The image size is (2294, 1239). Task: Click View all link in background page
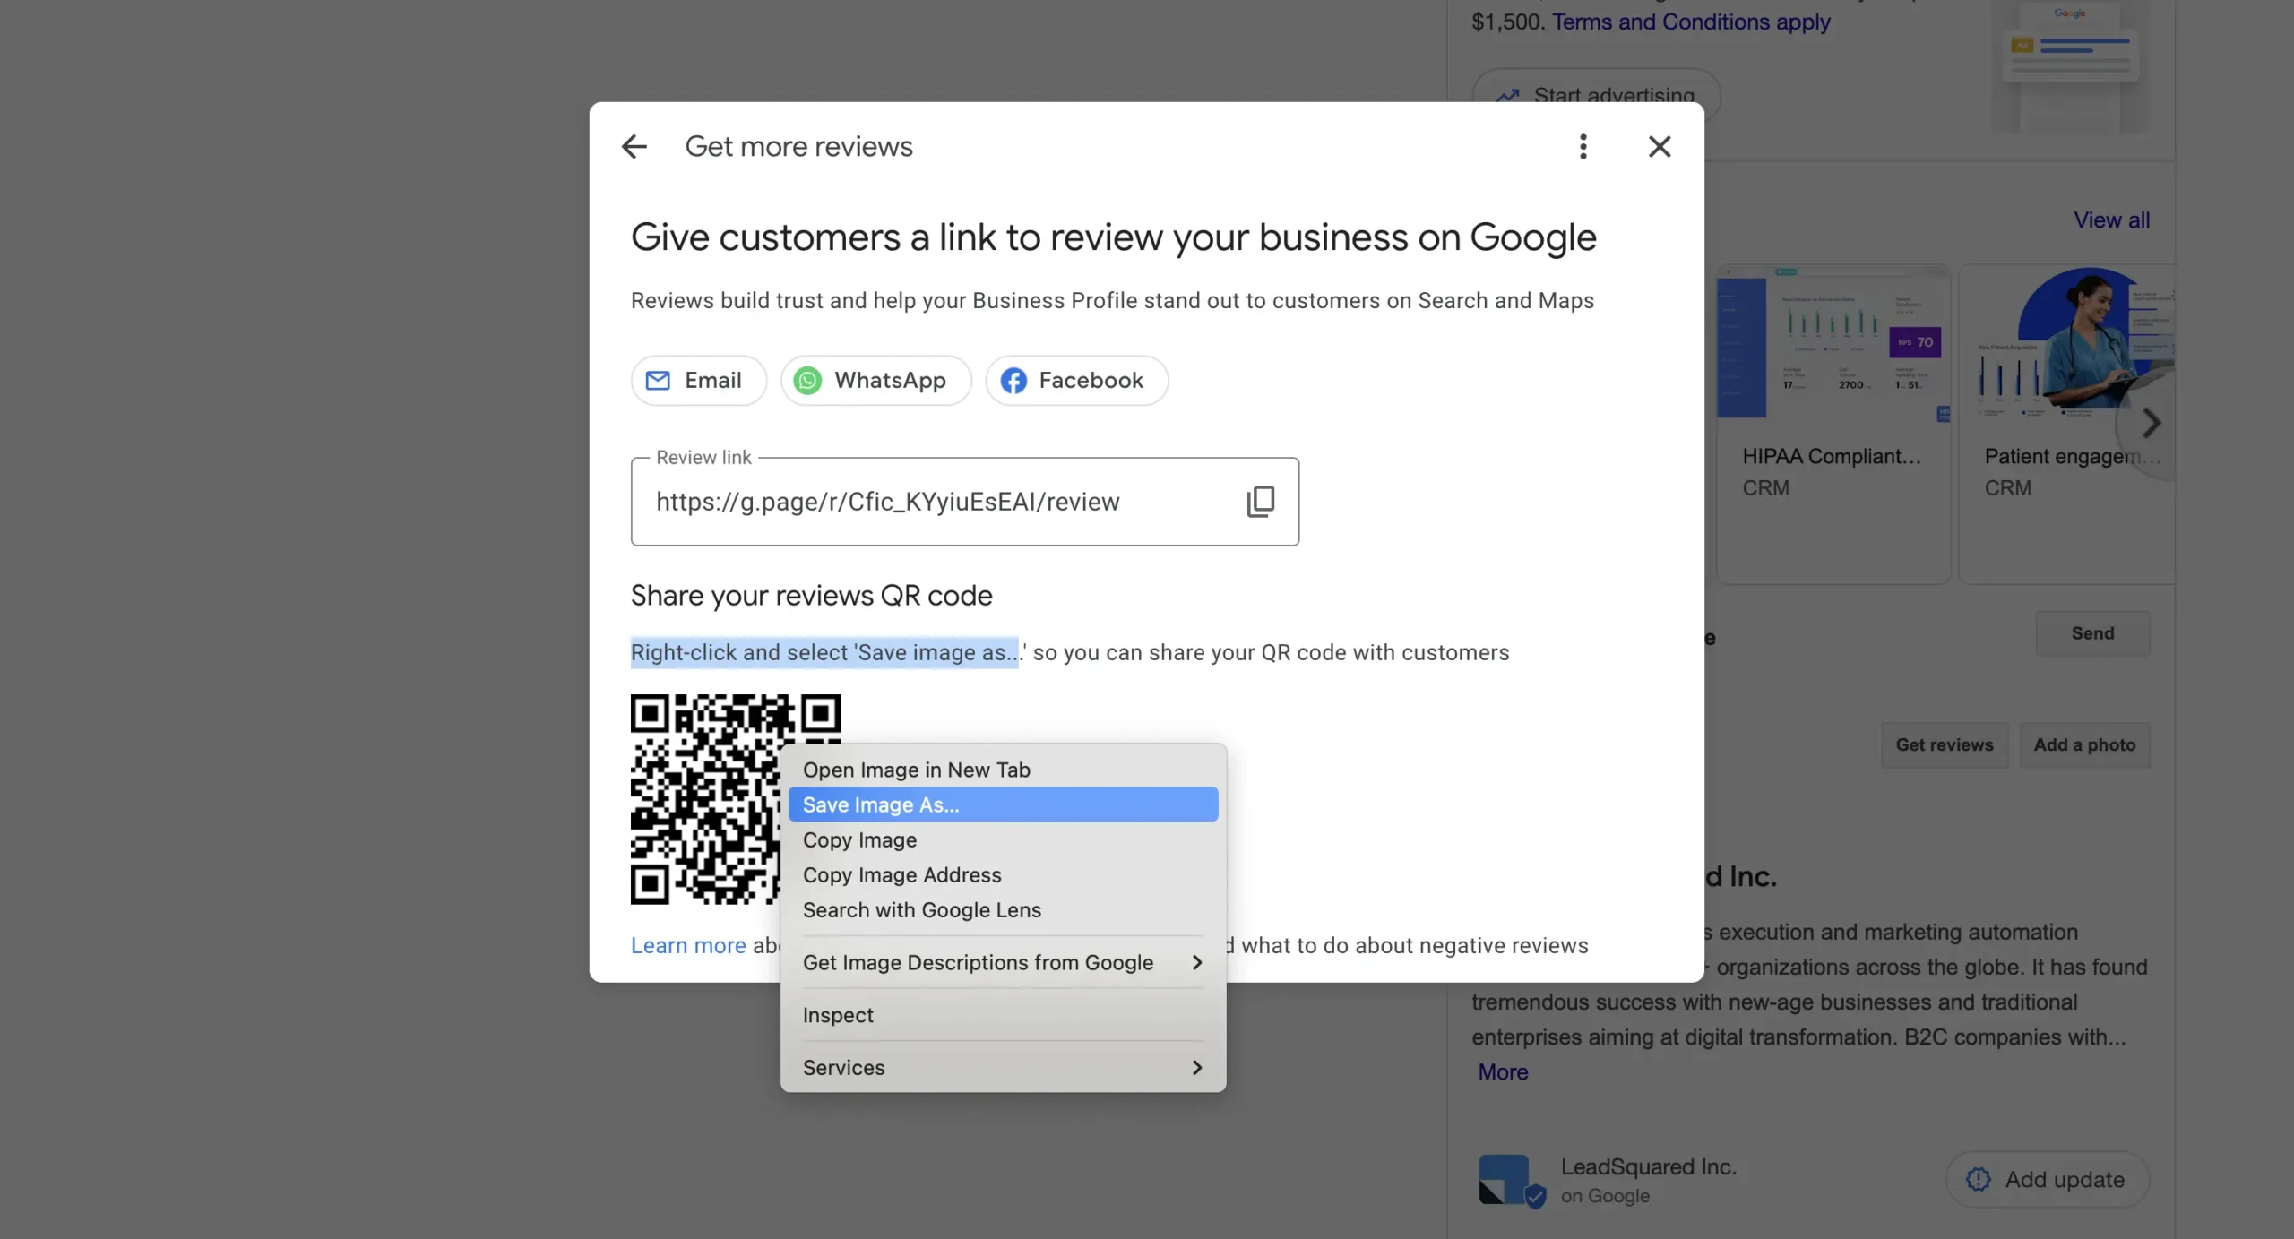(x=2111, y=219)
